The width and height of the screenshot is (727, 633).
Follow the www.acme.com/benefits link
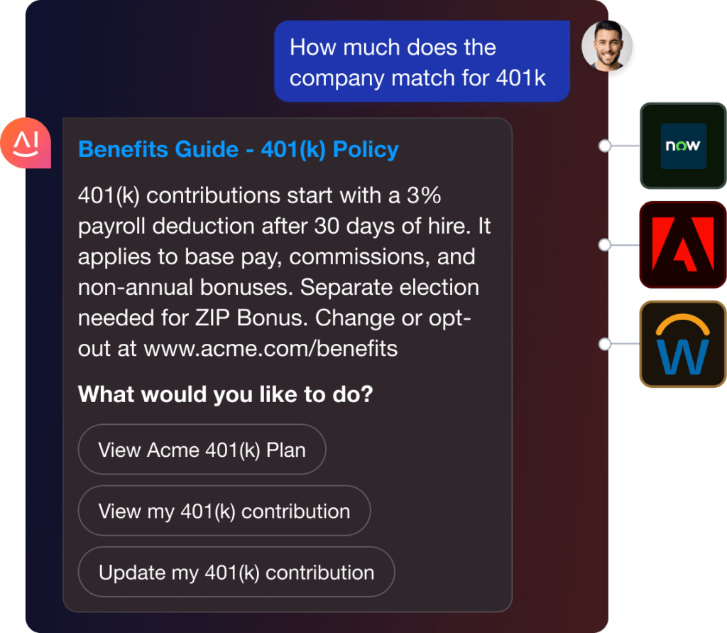270,349
